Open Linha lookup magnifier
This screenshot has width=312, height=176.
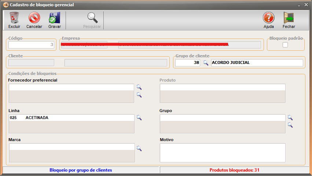[139, 118]
